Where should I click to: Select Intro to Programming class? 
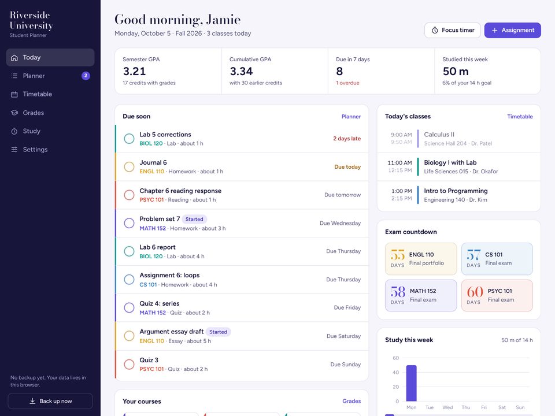(x=458, y=195)
